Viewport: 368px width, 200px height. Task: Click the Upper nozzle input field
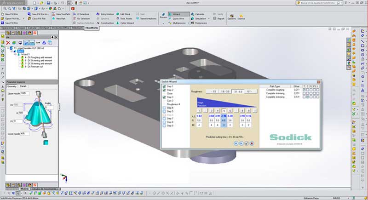[x=25, y=93]
